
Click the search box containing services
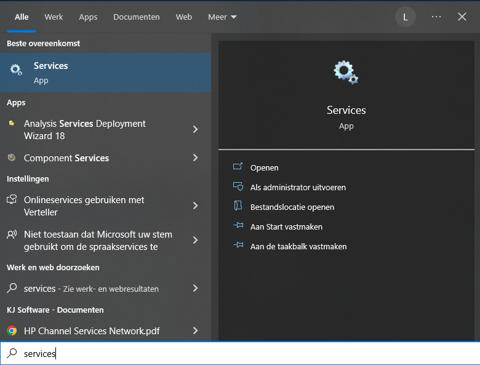pyautogui.click(x=246, y=353)
